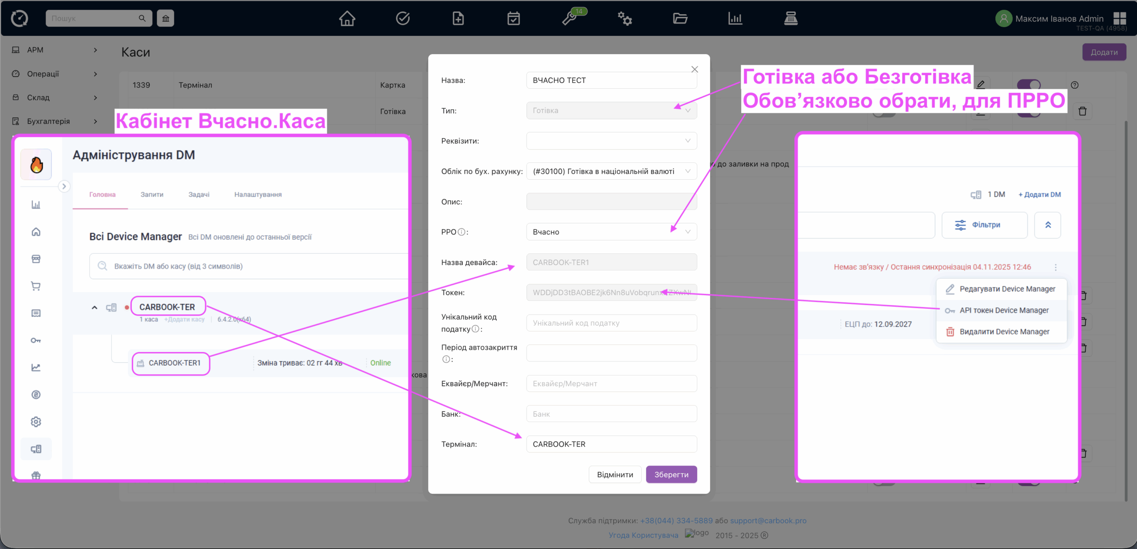Image resolution: width=1137 pixels, height=549 pixels.
Task: Open the home icon in top navigation
Action: [347, 19]
